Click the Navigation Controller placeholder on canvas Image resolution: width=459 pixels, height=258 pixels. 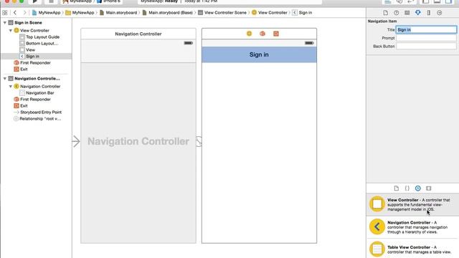point(138,142)
